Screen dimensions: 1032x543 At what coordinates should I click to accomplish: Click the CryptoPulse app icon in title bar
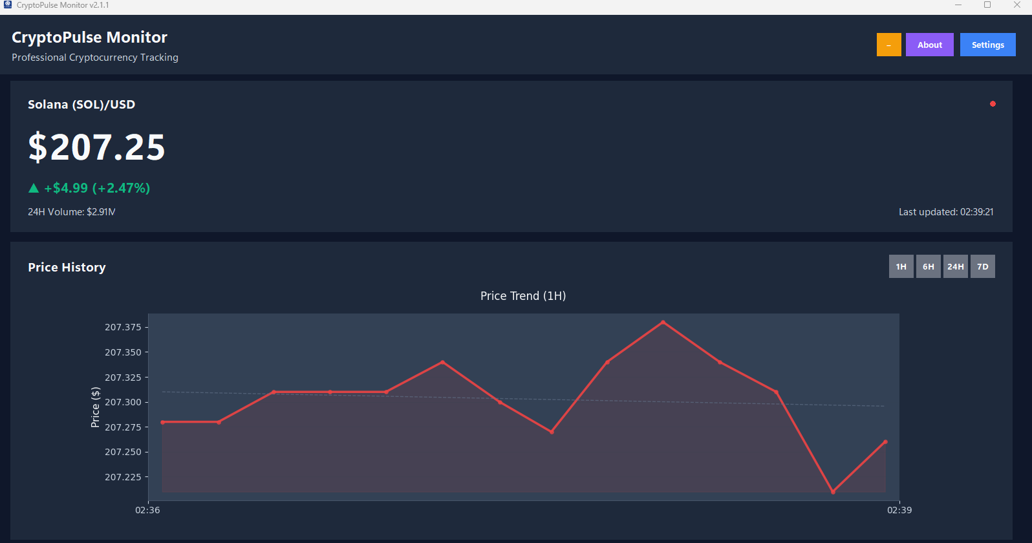click(x=8, y=5)
